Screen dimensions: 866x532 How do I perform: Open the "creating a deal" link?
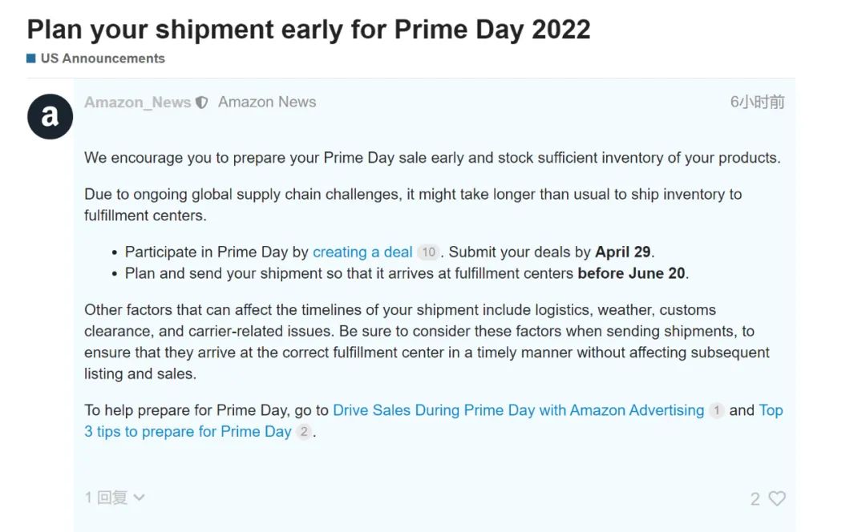point(362,252)
